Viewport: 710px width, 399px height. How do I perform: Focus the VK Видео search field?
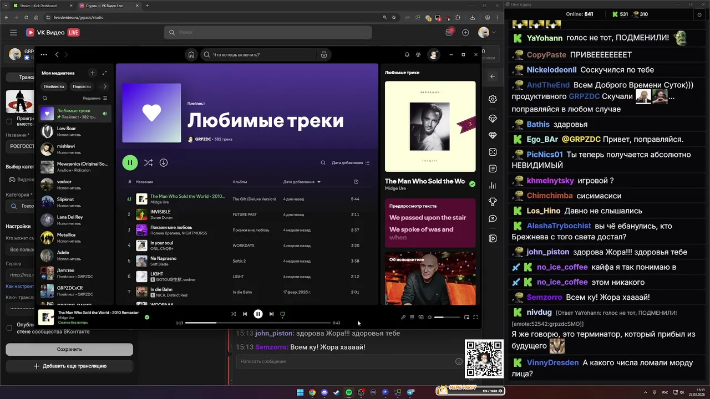coord(268,33)
